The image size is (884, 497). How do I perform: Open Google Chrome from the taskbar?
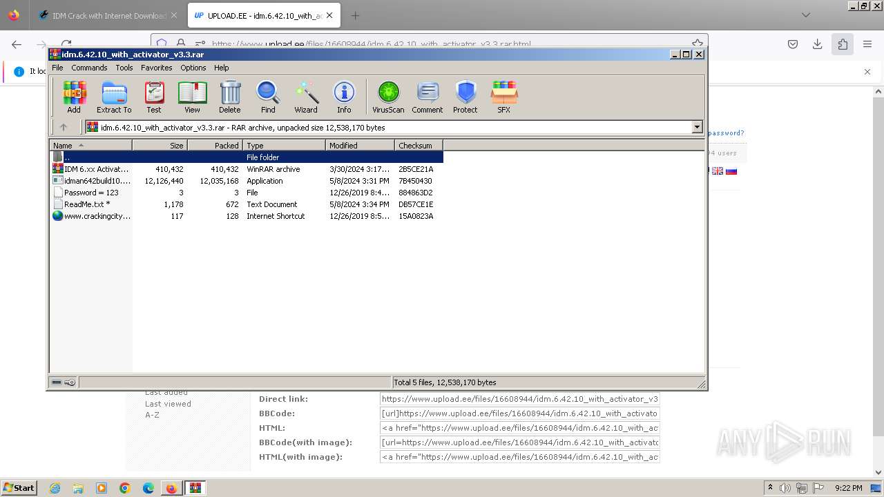click(x=125, y=488)
